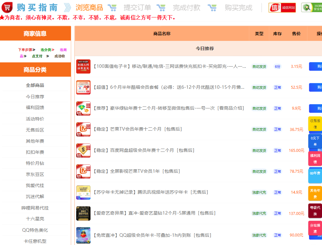Open thumbnail for 全屏影视芒果TV会员1年

(x=84, y=171)
